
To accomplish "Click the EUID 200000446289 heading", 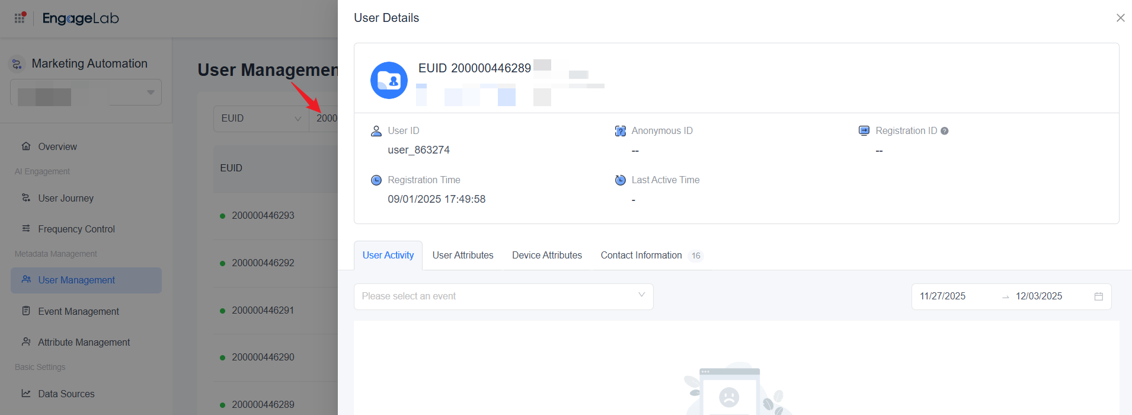I will (x=474, y=68).
